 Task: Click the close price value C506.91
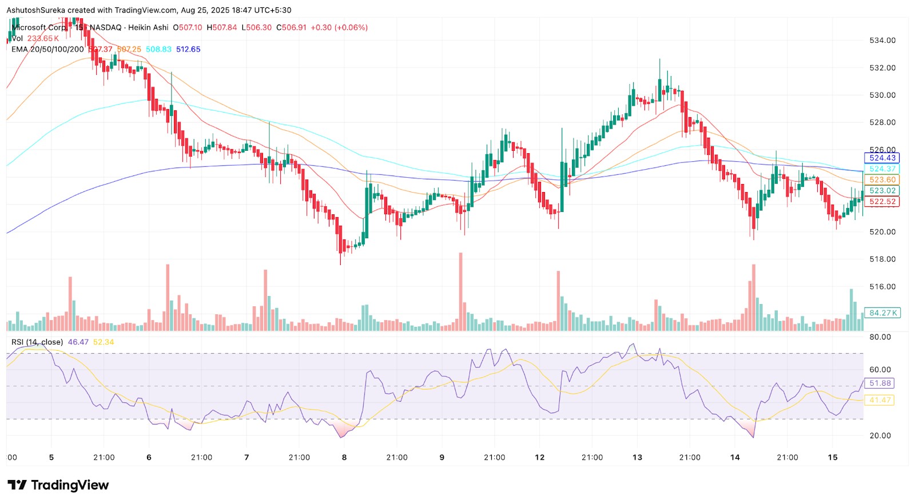[292, 27]
